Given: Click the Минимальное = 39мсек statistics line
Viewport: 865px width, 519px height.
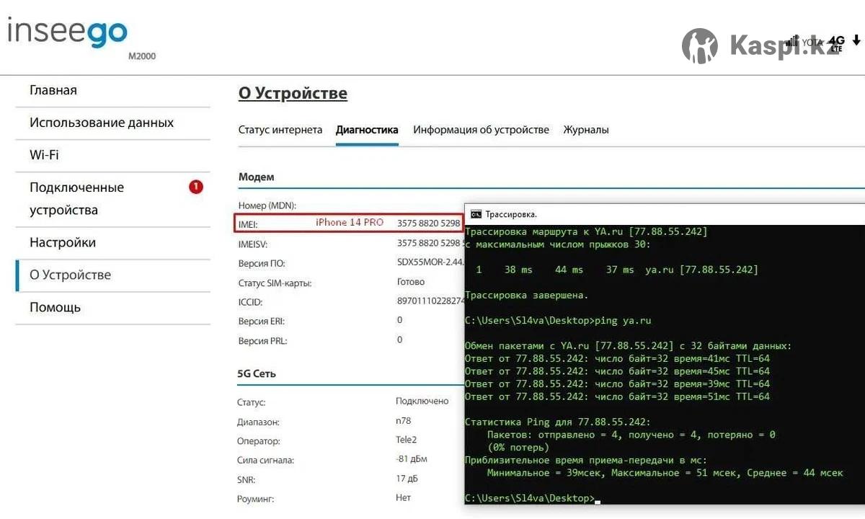Looking at the screenshot, I should tap(665, 473).
